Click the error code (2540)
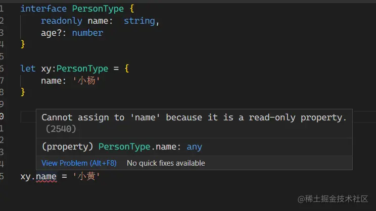This screenshot has height=211, width=376. click(61, 129)
